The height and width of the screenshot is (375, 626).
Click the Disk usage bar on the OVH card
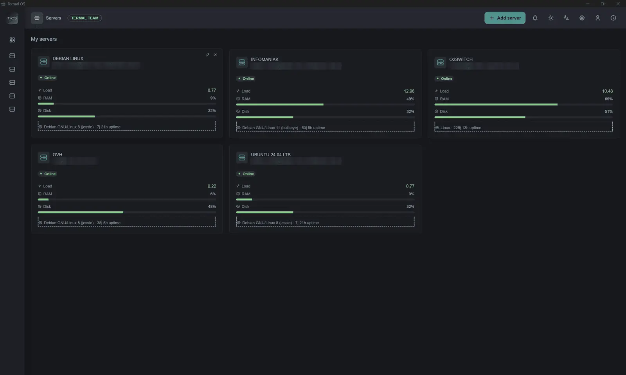click(127, 212)
